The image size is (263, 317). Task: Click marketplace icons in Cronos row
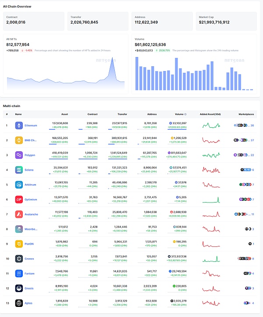(x=245, y=259)
